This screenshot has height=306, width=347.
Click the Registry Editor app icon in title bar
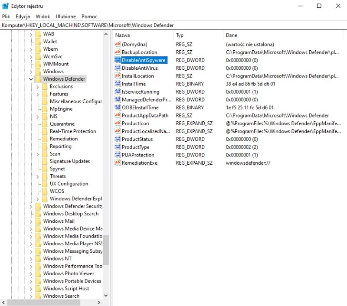[6, 6]
